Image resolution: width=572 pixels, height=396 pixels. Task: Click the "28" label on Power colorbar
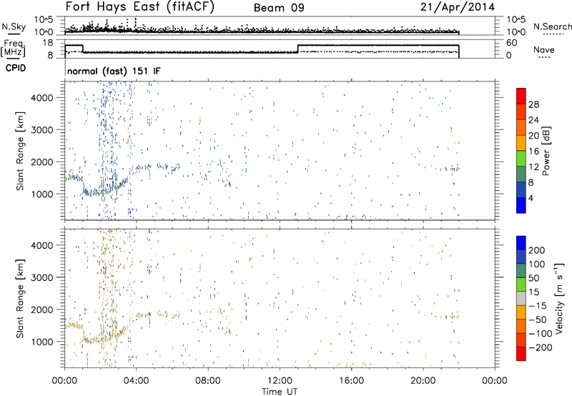pos(533,104)
